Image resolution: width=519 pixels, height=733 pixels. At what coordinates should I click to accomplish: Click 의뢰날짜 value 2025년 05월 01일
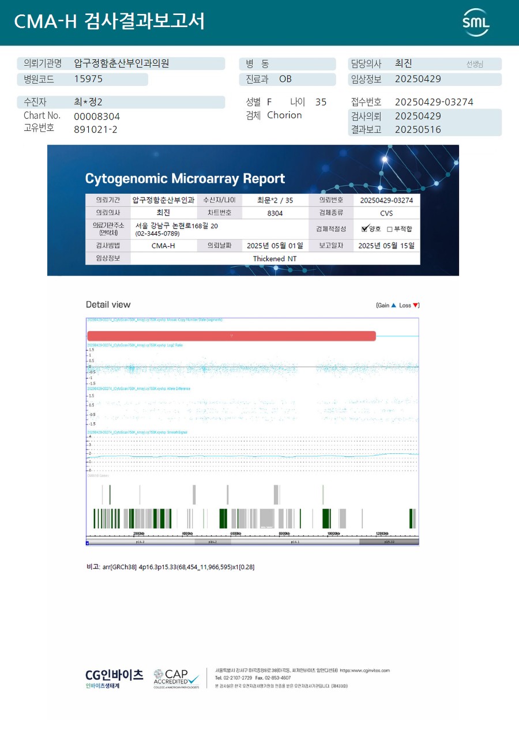coord(275,246)
